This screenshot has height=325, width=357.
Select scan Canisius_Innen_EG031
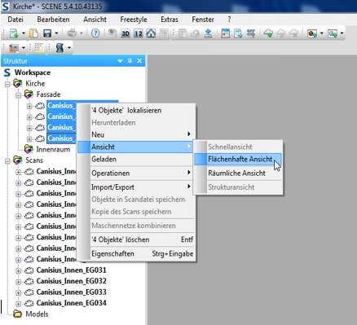tap(71, 270)
